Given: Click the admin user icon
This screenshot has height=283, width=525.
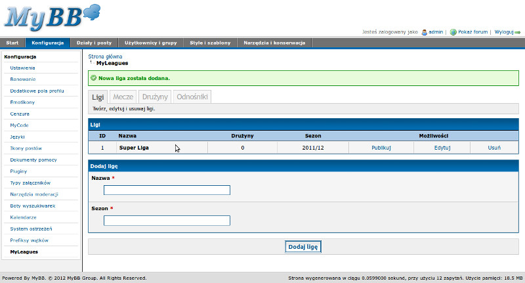Looking at the screenshot, I should (x=425, y=32).
